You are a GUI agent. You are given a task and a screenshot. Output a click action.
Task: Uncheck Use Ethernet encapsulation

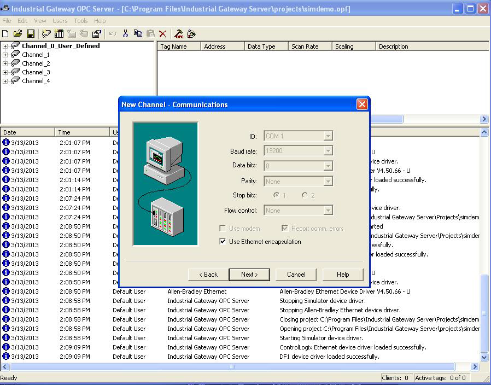(223, 242)
